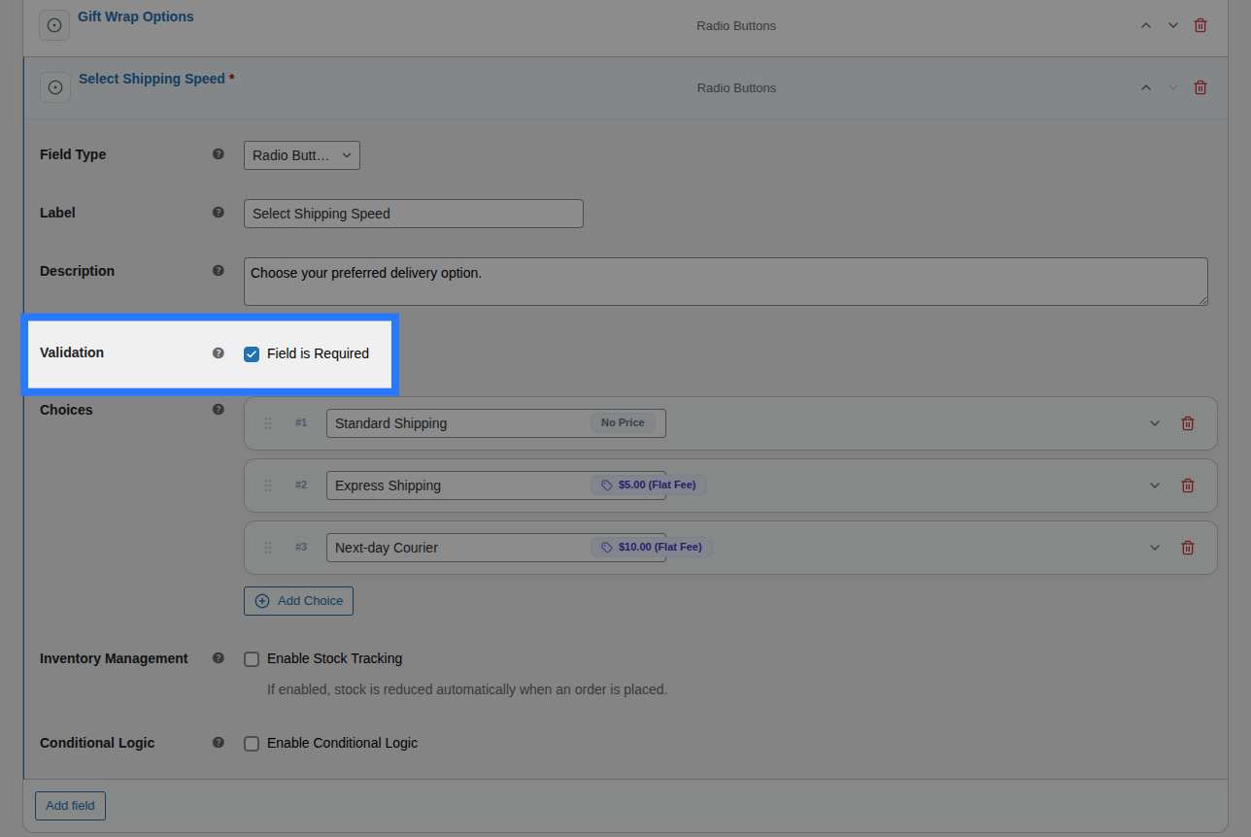Screen dimensions: 1251x837
Task: Expand the Standard Shipping choice settings
Action: click(1155, 423)
